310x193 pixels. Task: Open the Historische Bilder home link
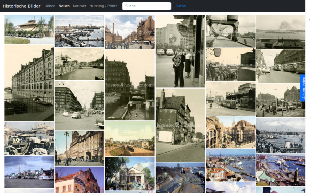(21, 6)
